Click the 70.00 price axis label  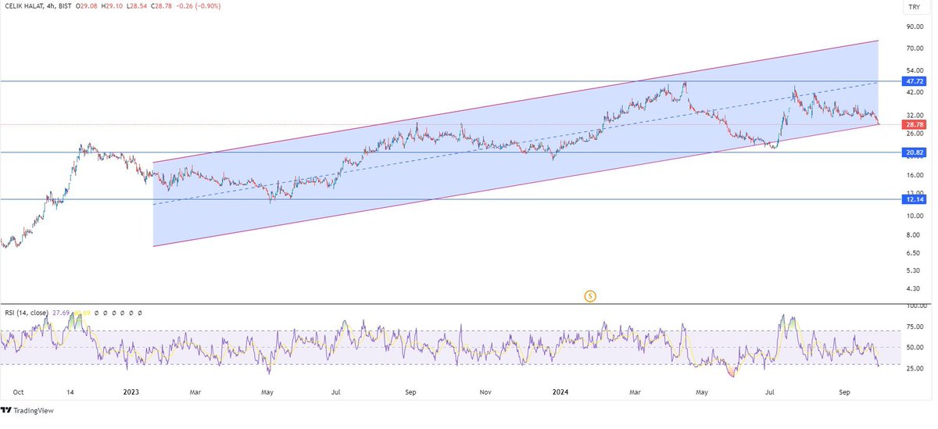point(914,48)
